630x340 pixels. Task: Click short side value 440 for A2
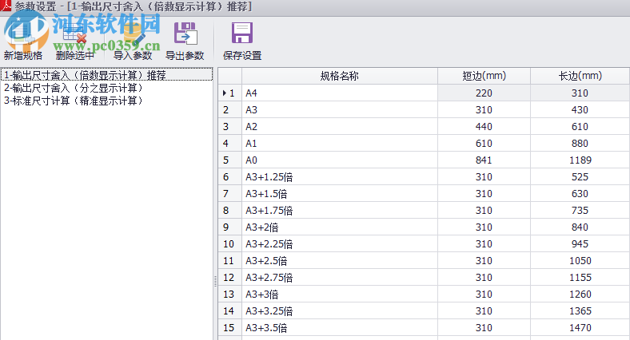tap(484, 127)
